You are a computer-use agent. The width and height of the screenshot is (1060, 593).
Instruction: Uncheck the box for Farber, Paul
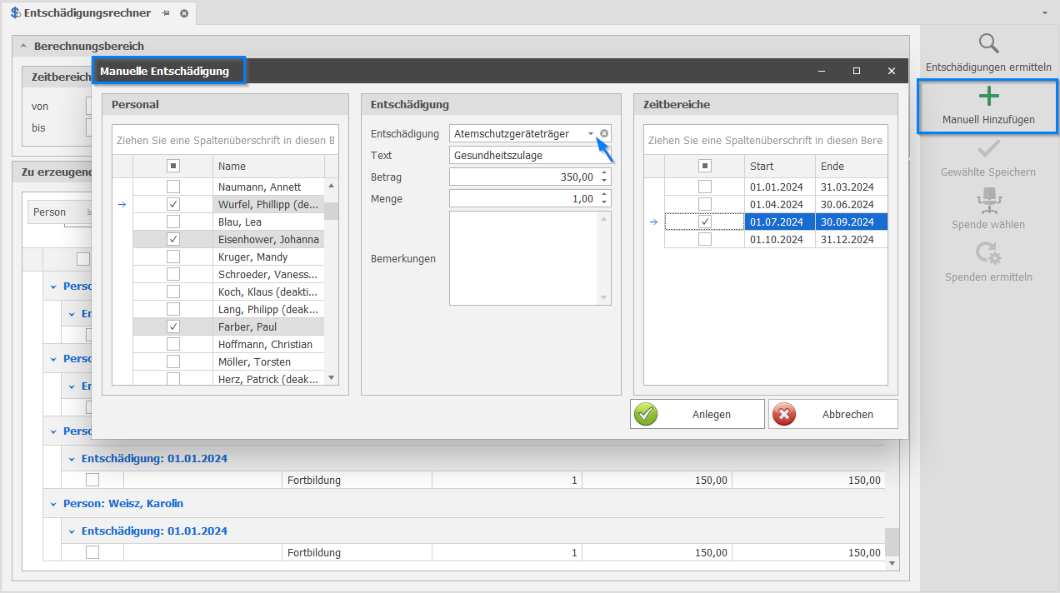pyautogui.click(x=173, y=326)
